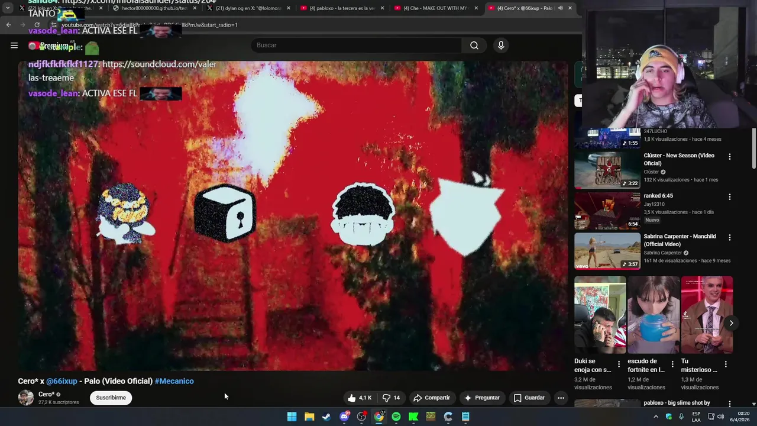Switch to 'dylan og en X' tab
Screen dimensions: 757x426
248,8
